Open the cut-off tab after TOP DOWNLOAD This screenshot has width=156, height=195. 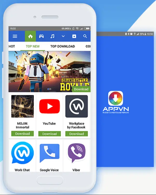tap(88, 46)
